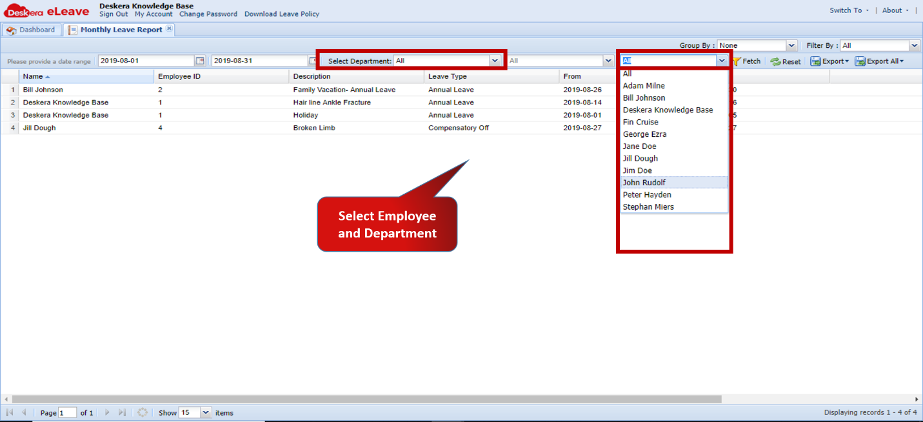Select Jim Doe from employee list
The height and width of the screenshot is (422, 923).
coord(674,171)
